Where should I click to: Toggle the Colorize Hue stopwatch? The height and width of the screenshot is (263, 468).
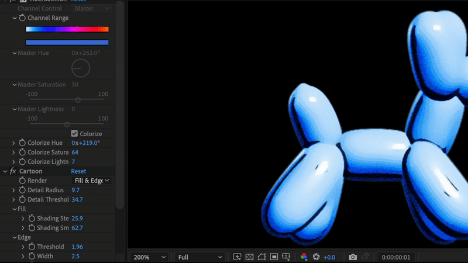coord(22,143)
